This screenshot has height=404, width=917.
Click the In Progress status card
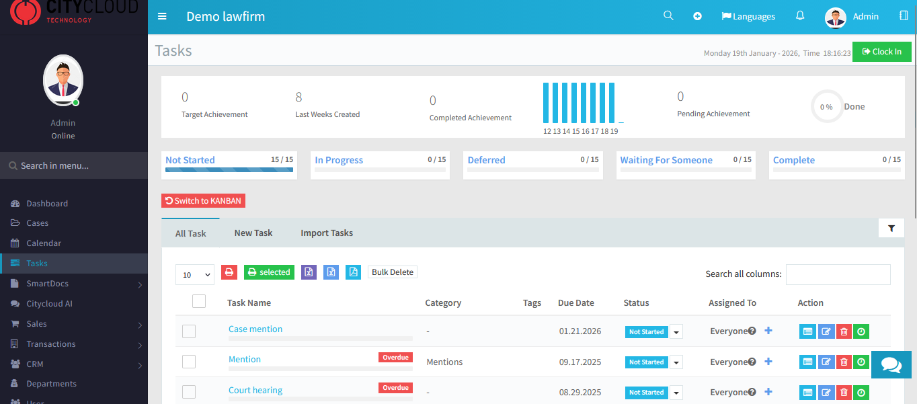(x=381, y=165)
